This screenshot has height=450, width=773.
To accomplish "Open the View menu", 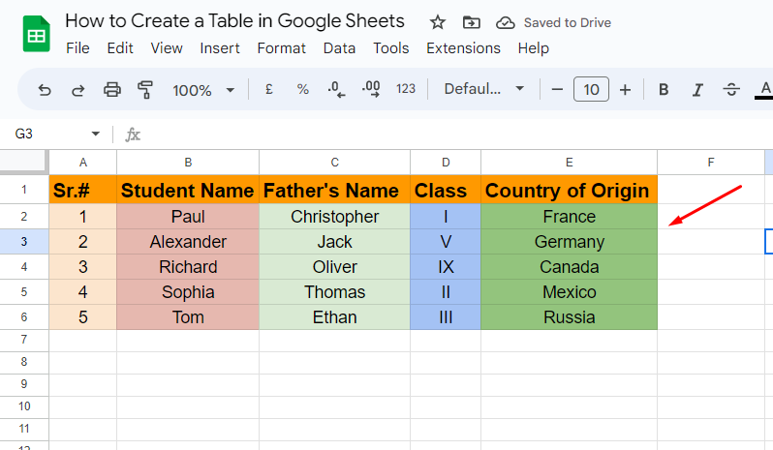I will coord(167,48).
